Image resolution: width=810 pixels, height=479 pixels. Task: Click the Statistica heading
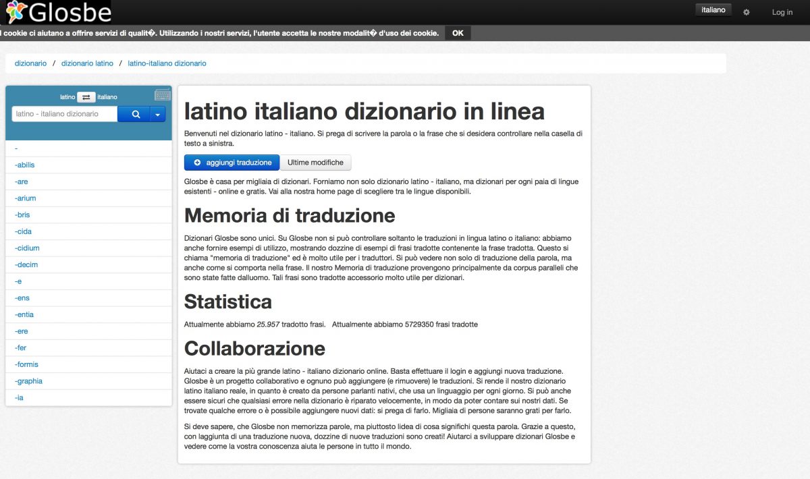[x=228, y=302]
